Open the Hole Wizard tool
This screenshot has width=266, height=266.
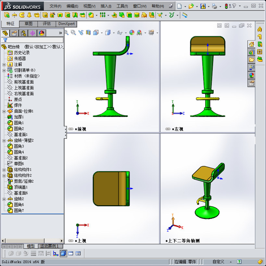[53, 15]
